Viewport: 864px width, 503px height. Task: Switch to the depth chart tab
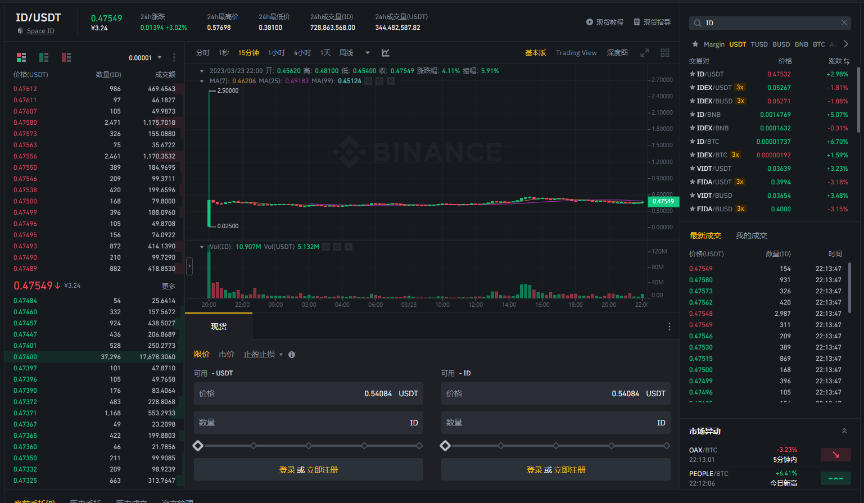point(617,53)
